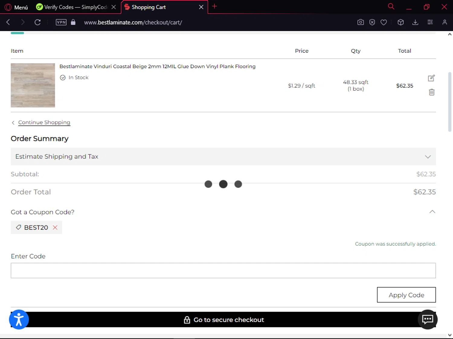Add page to bookmarks with heart icon
This screenshot has width=453, height=339.
[x=384, y=22]
